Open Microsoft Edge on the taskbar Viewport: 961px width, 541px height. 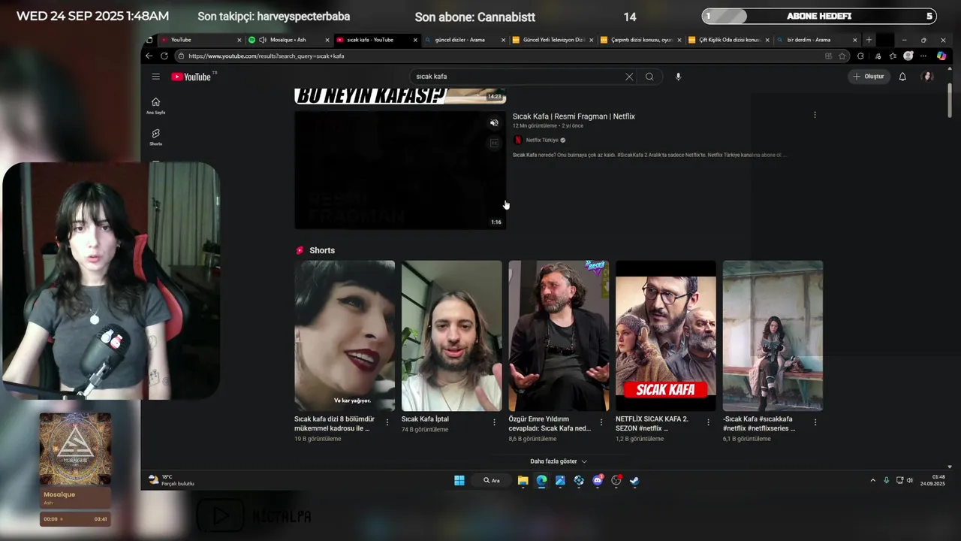coord(541,480)
